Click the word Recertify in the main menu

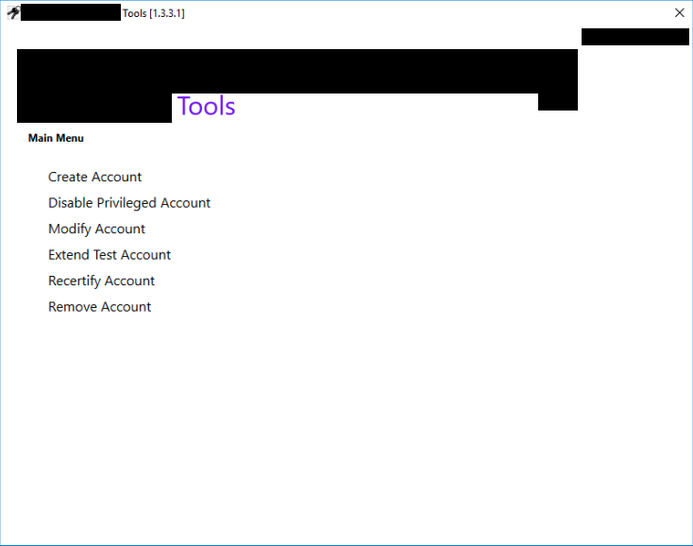click(x=75, y=281)
